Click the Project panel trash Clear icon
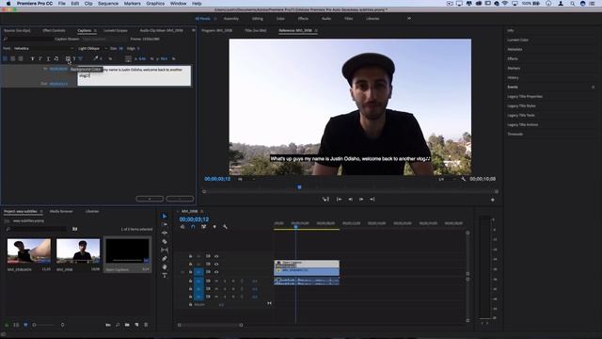 click(x=146, y=325)
